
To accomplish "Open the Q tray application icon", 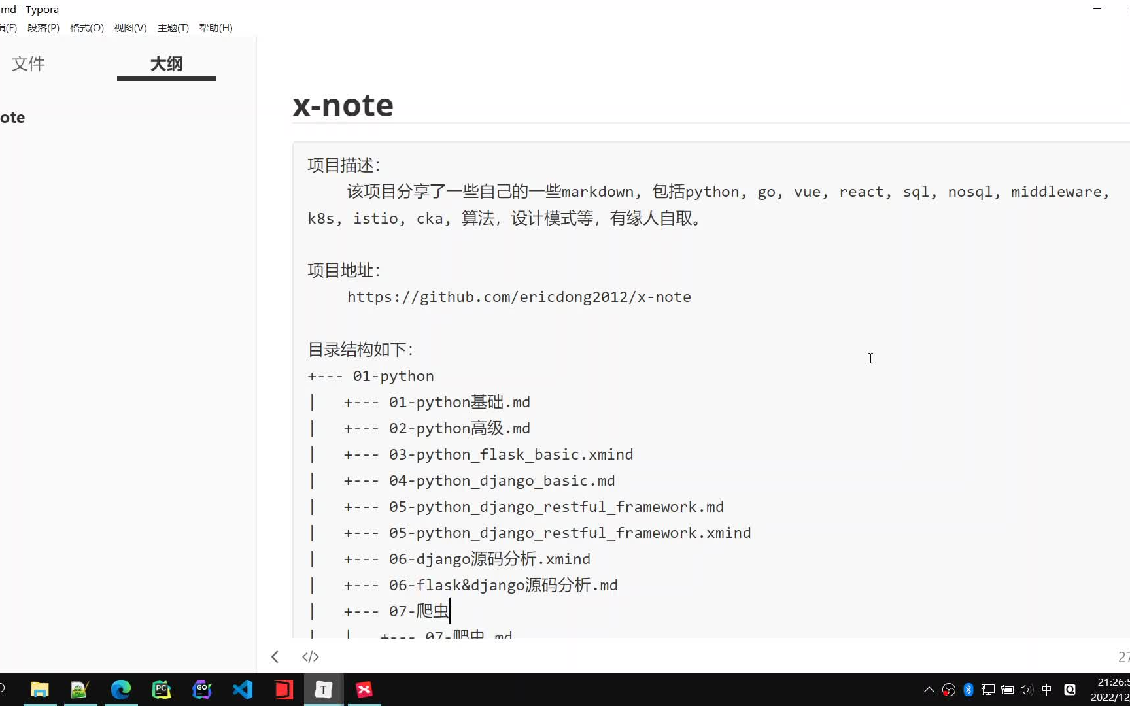I will tap(1070, 690).
